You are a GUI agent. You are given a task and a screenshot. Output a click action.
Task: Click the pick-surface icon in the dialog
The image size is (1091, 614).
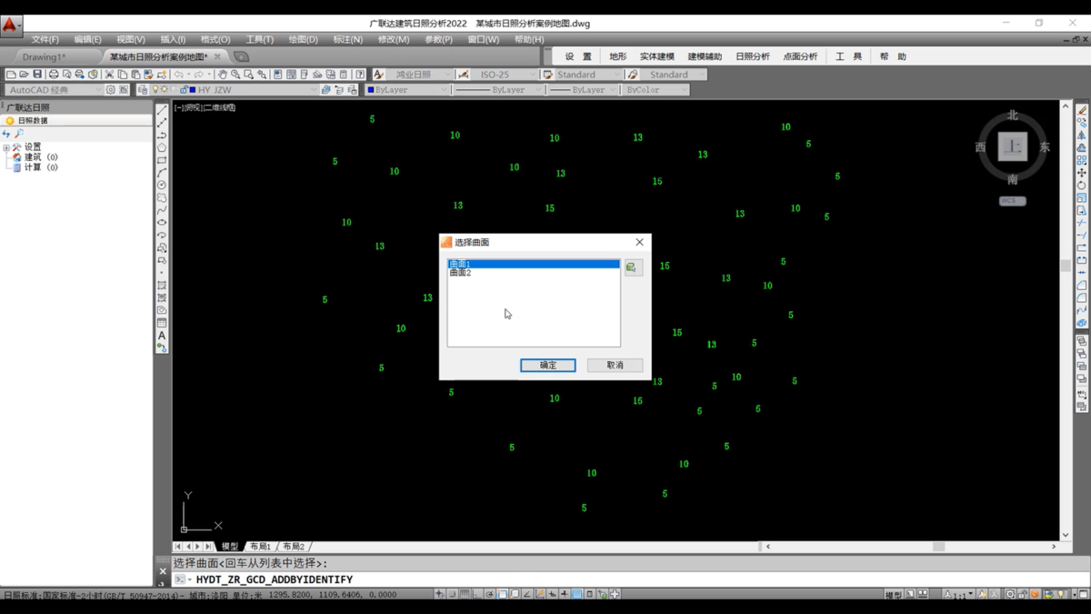pyautogui.click(x=633, y=267)
